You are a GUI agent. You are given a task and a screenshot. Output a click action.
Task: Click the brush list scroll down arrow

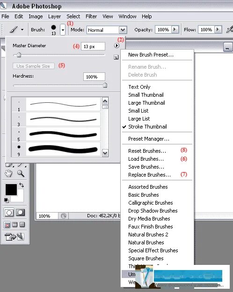point(105,153)
